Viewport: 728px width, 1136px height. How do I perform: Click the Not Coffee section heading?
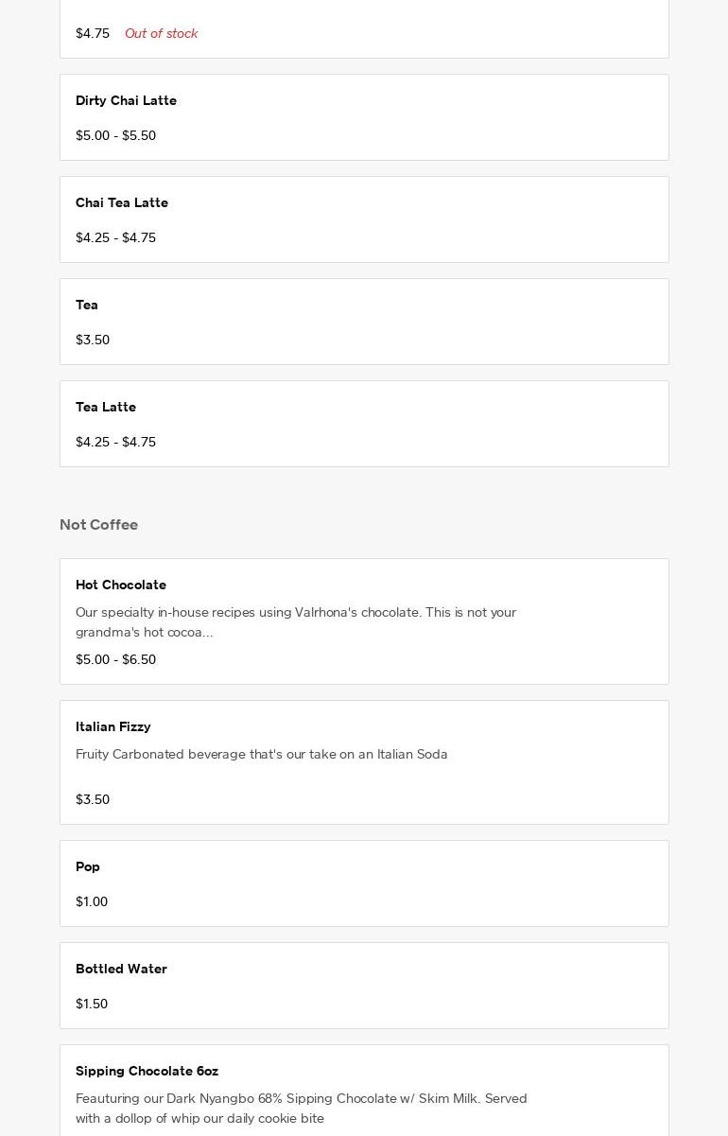click(x=98, y=524)
